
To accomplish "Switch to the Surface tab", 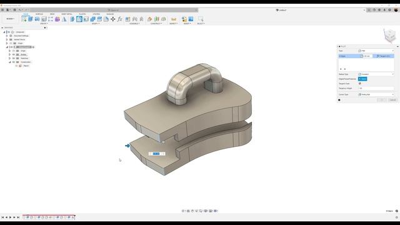I will pyautogui.click(x=39, y=14).
